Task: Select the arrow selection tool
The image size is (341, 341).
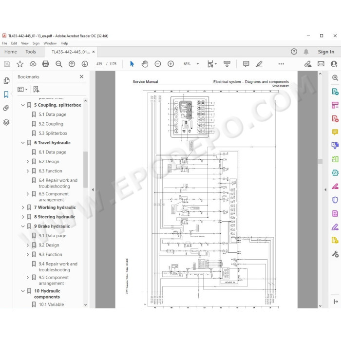Action: point(132,64)
